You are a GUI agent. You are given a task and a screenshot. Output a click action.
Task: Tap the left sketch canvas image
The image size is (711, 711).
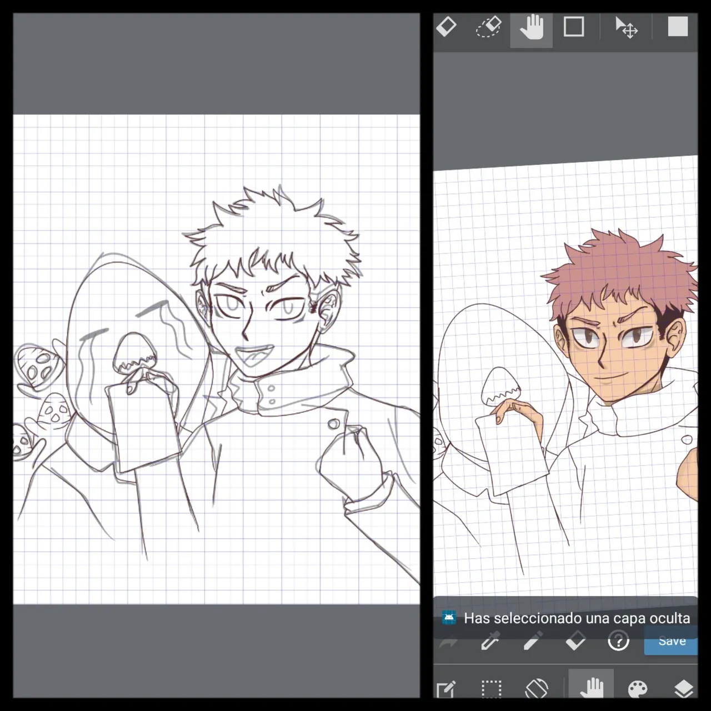(x=217, y=359)
